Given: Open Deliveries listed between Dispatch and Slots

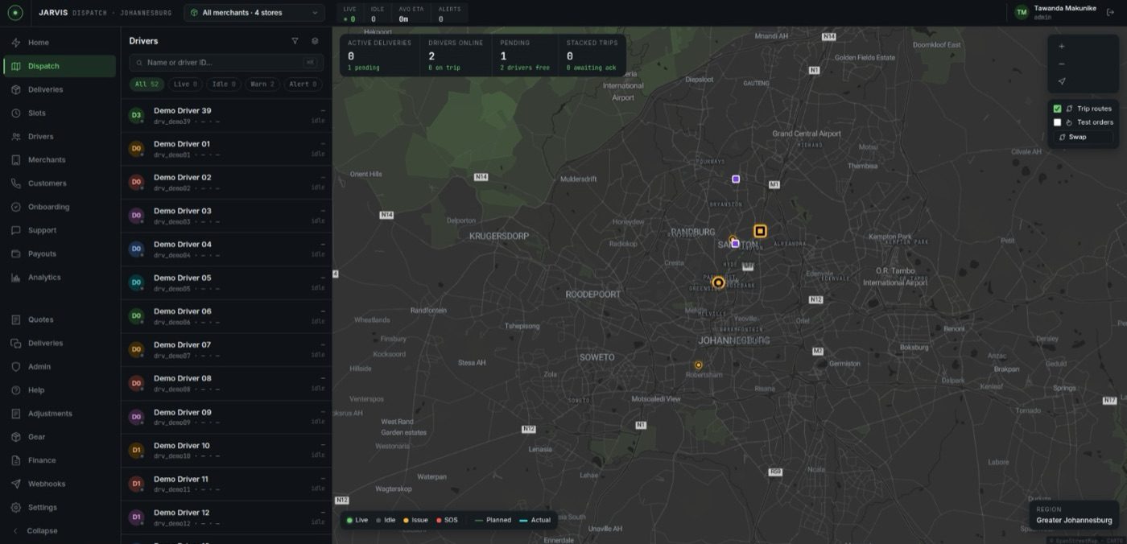Looking at the screenshot, I should tap(60, 89).
